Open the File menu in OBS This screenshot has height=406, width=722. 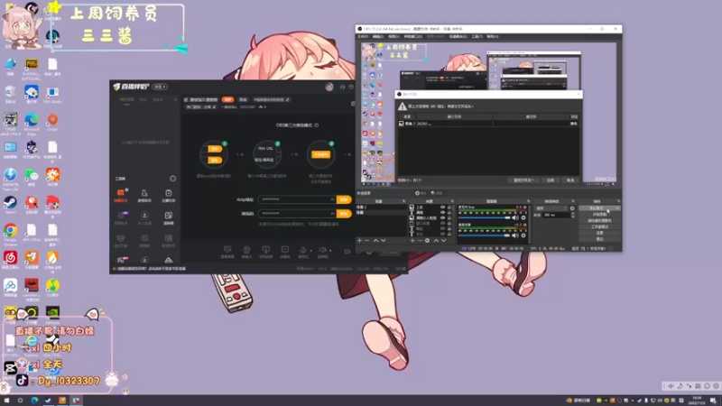[x=363, y=36]
